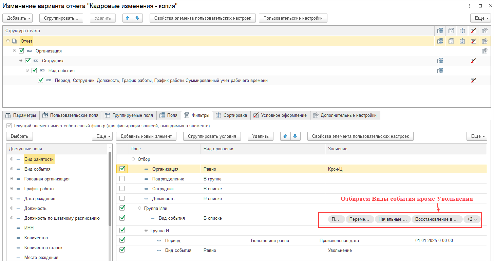Viewport: 494px width, 261px height.
Task: Click additional settings icon in Организация row
Action: 484,51
